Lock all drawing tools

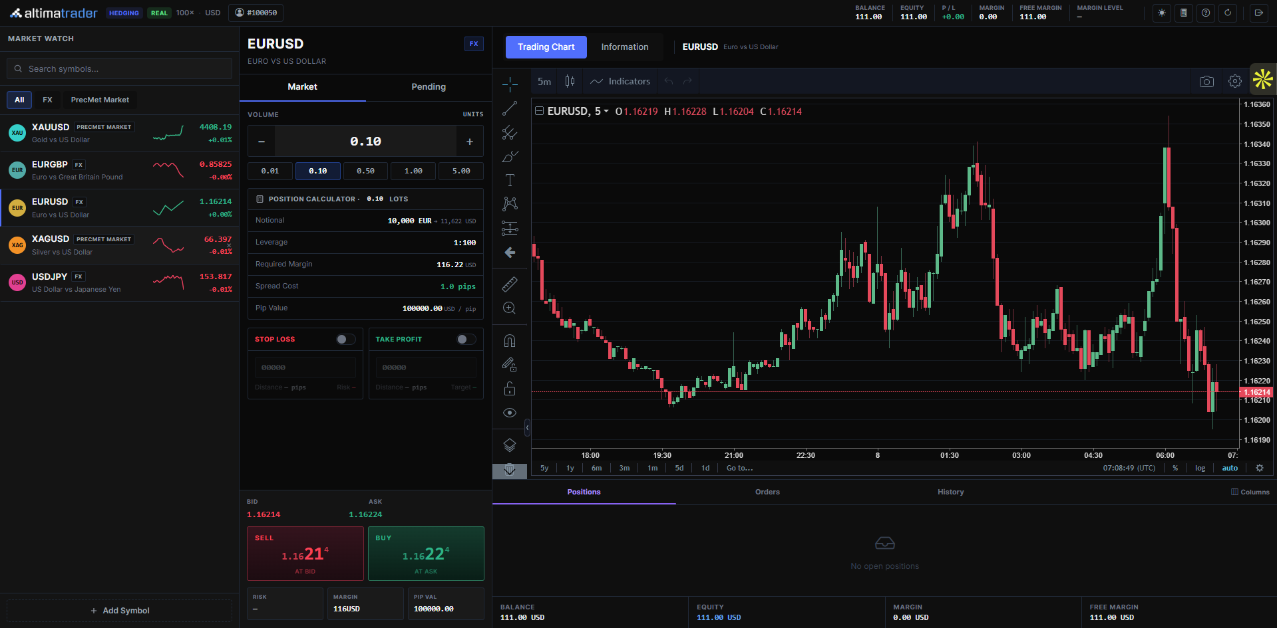pyautogui.click(x=510, y=389)
